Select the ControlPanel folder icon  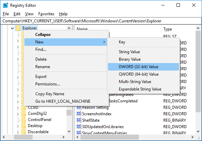point(24,120)
